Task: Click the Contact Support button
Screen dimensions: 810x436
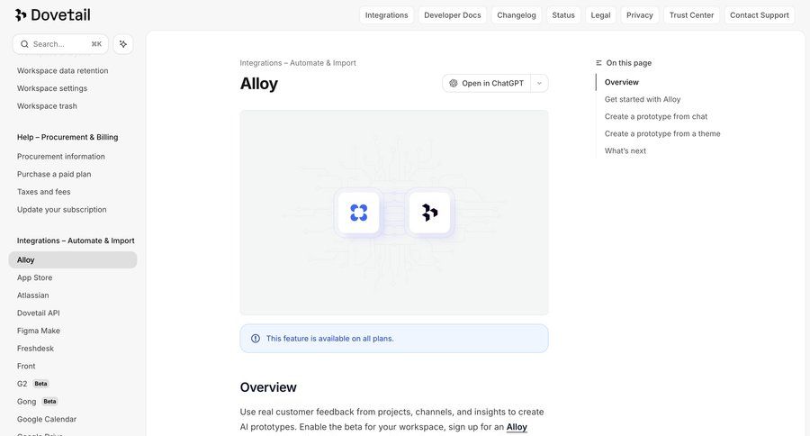Action: (760, 15)
